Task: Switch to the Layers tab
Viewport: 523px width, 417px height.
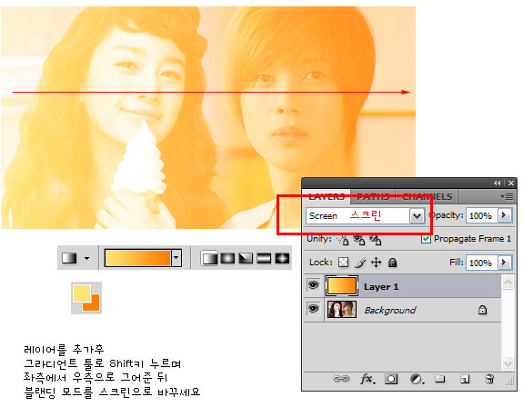Action: (327, 197)
